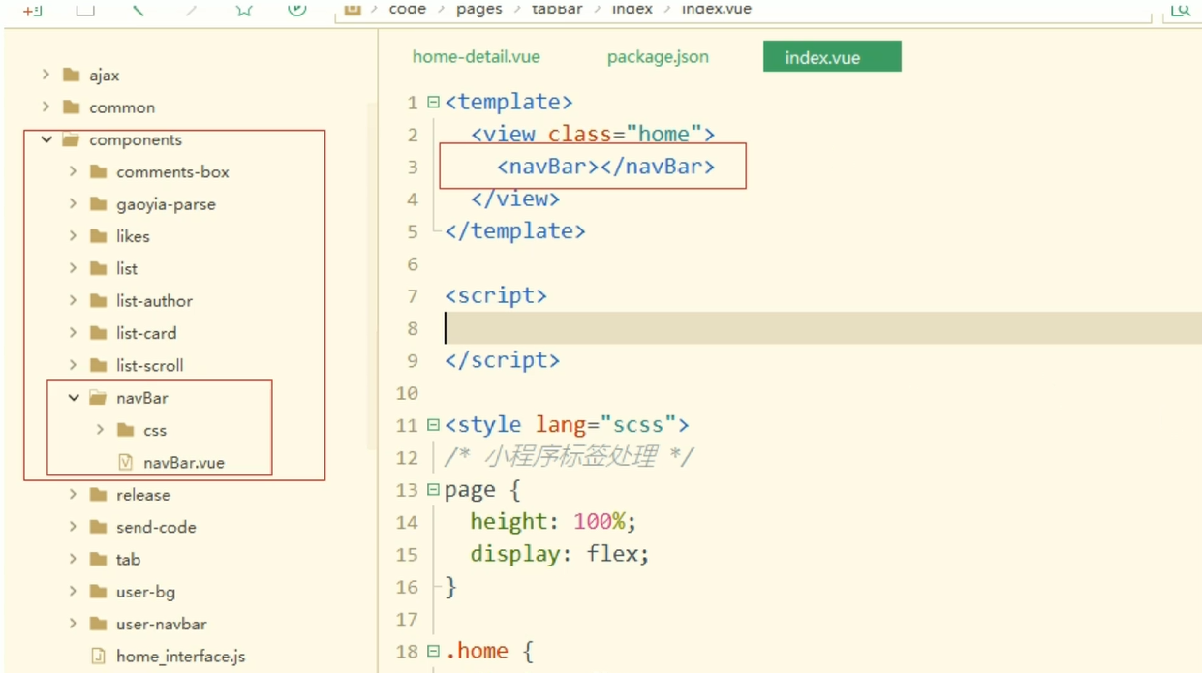Click the home_interface.js file icon
The image size is (1202, 673).
[x=98, y=656]
